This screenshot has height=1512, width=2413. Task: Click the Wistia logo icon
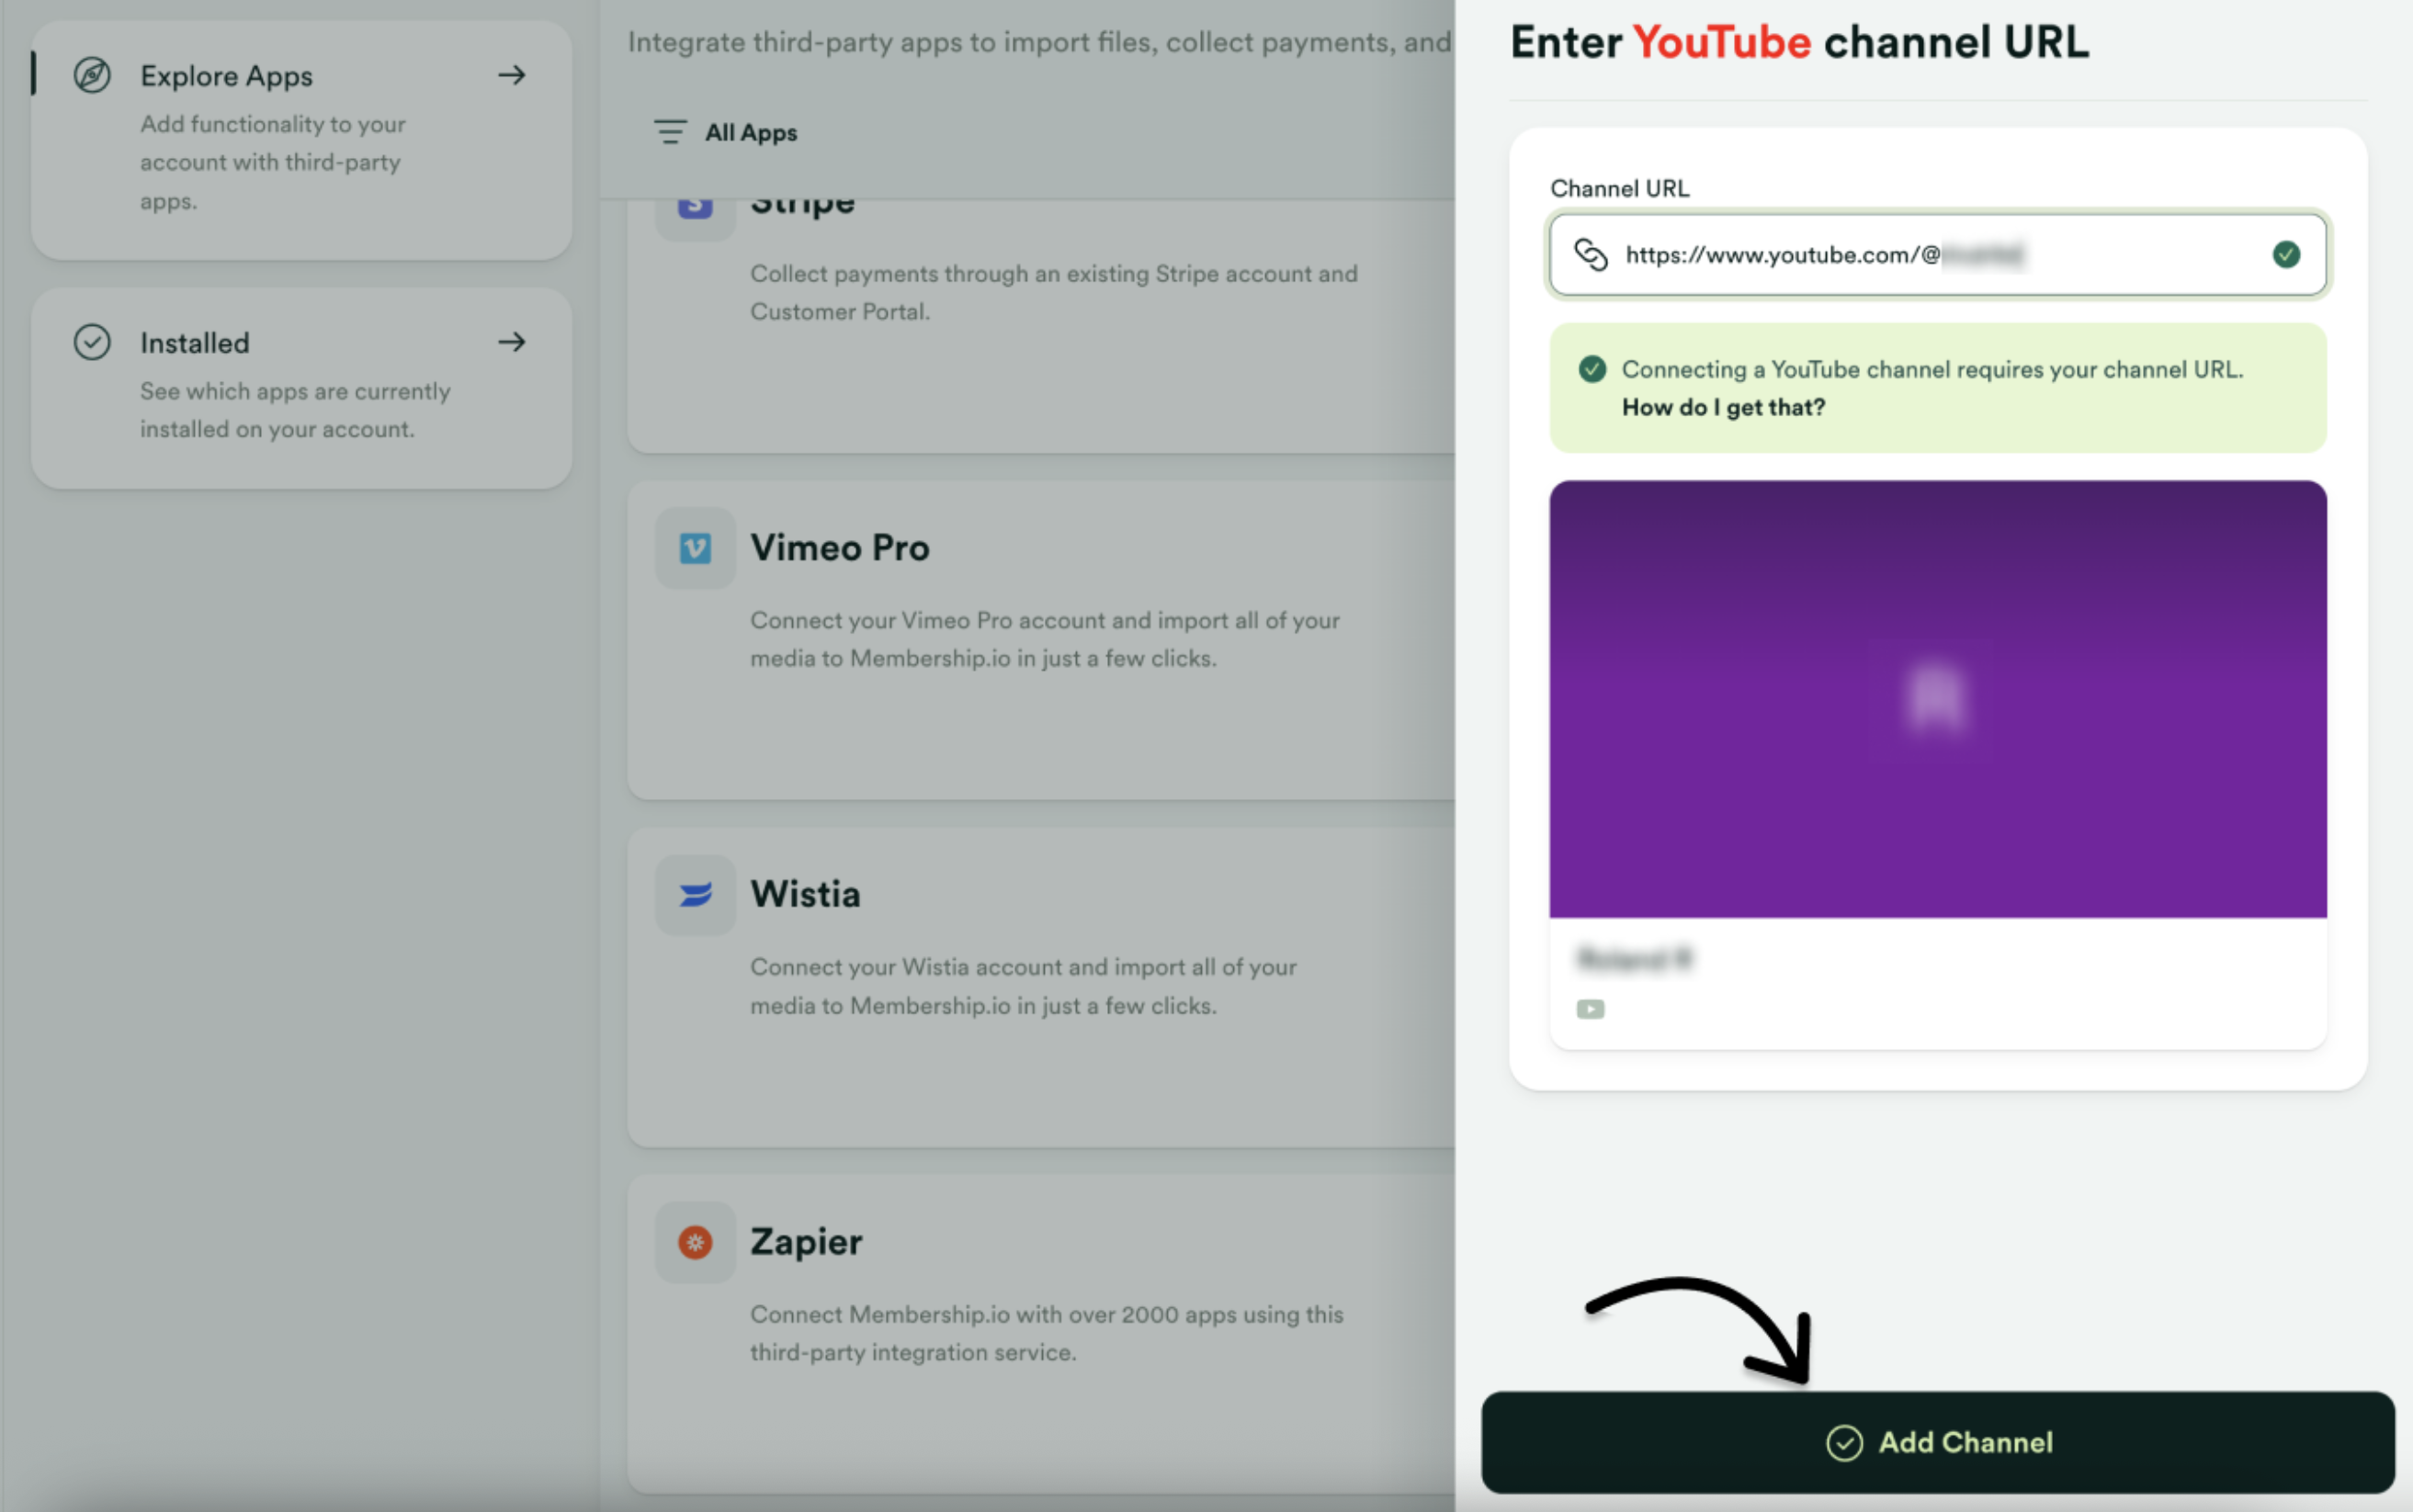(x=695, y=894)
